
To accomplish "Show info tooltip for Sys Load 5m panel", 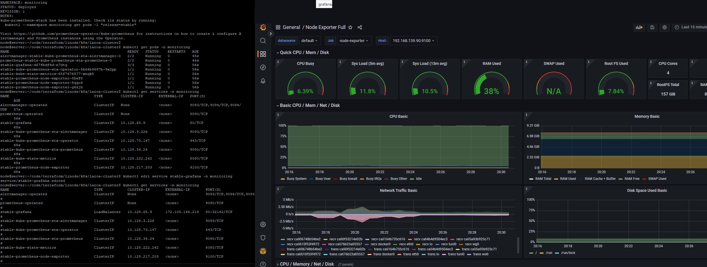I will click(x=340, y=62).
